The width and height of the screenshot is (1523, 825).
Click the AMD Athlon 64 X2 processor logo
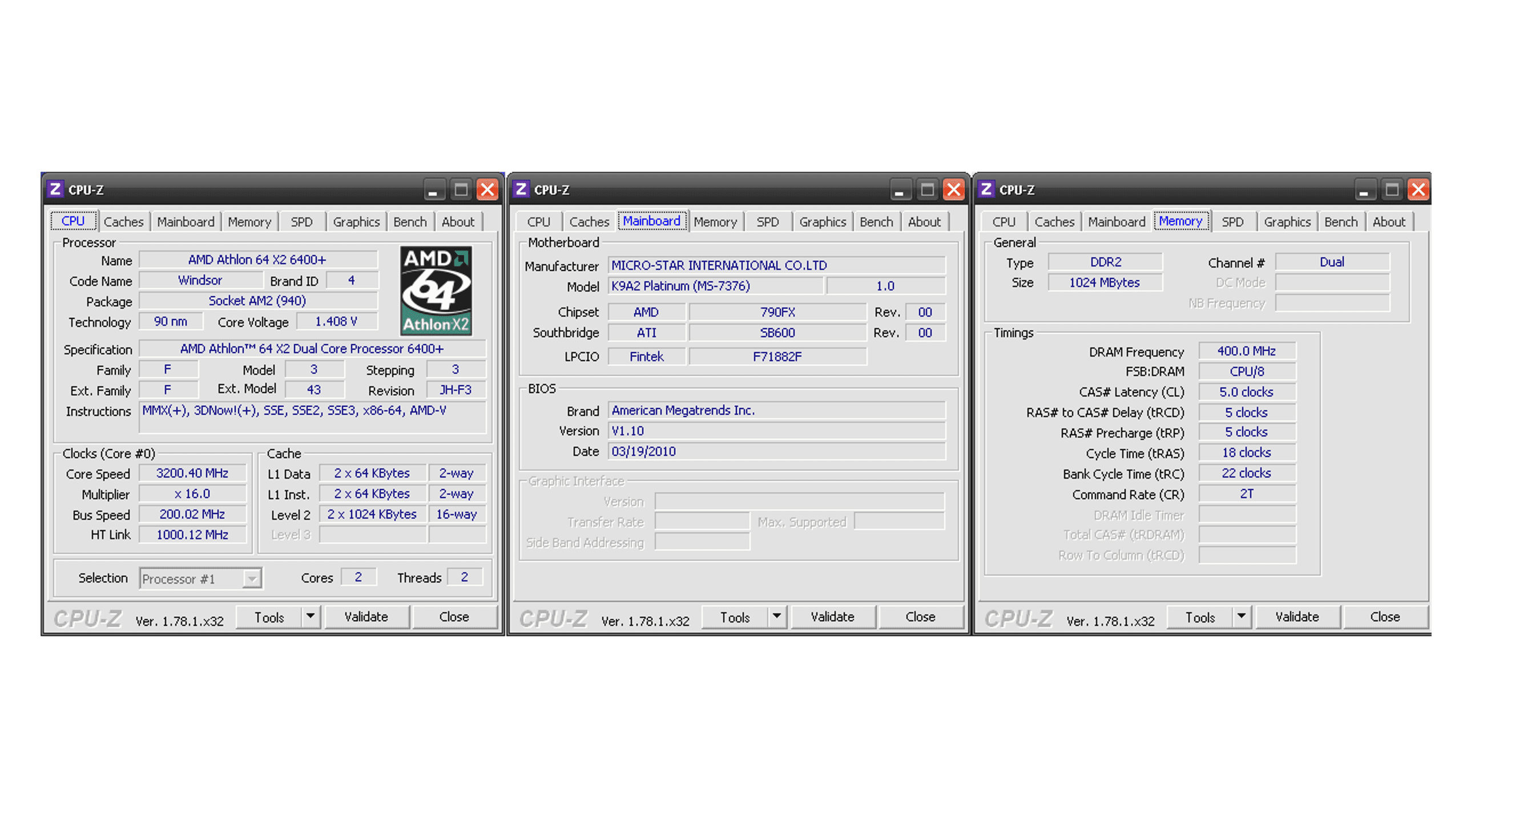(x=436, y=290)
